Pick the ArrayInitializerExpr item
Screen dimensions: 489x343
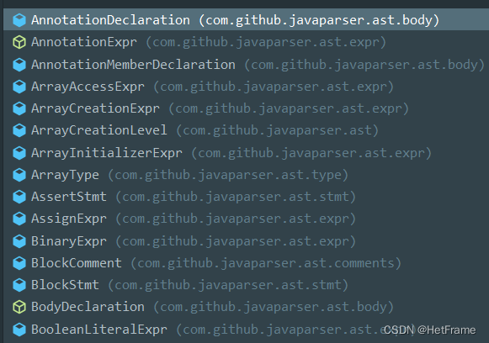(246, 153)
